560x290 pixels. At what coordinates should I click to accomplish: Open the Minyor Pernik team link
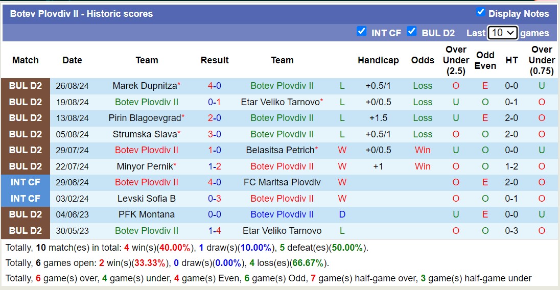pos(145,166)
